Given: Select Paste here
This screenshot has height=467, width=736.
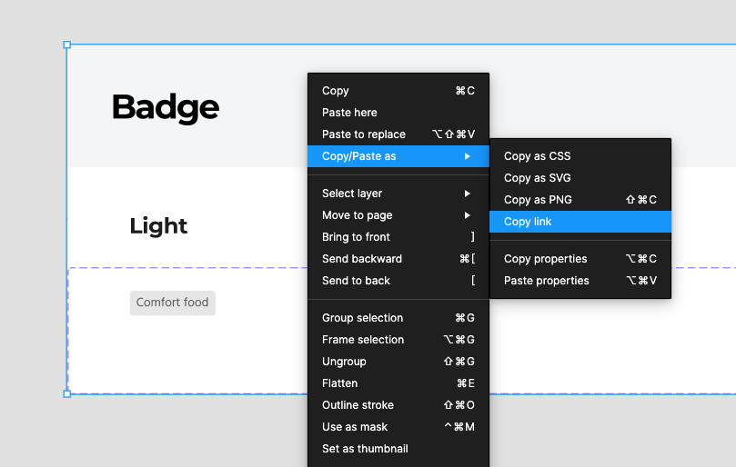Looking at the screenshot, I should tap(398, 113).
